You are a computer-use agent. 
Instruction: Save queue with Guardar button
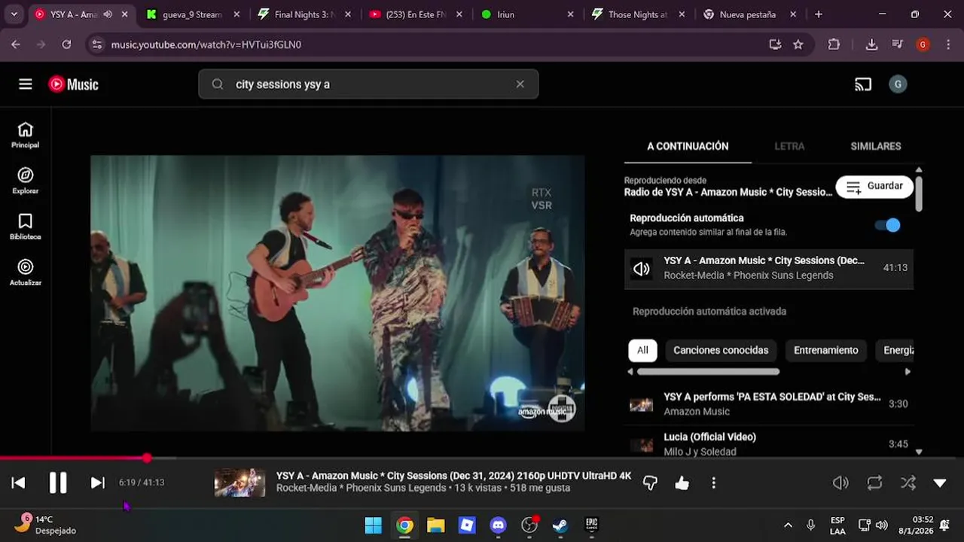(874, 187)
